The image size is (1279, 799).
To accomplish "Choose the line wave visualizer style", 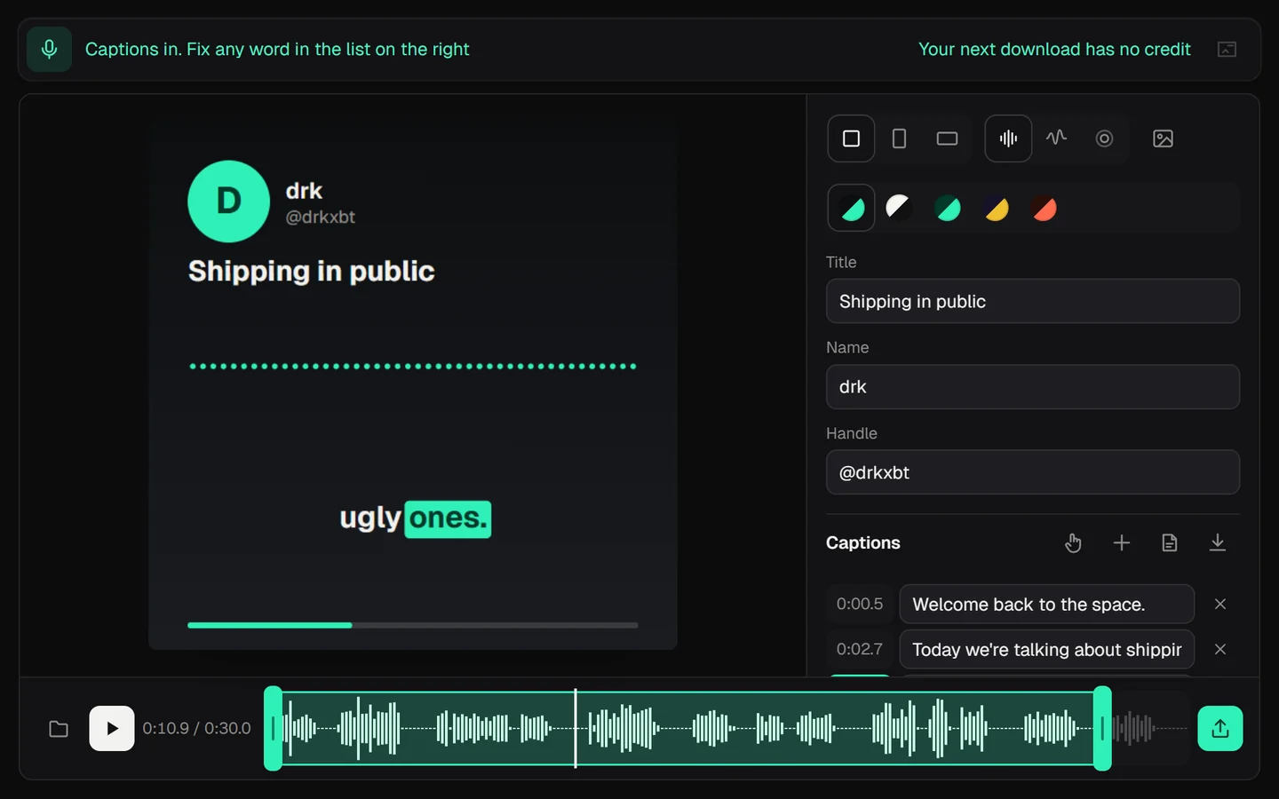I will click(x=1056, y=138).
